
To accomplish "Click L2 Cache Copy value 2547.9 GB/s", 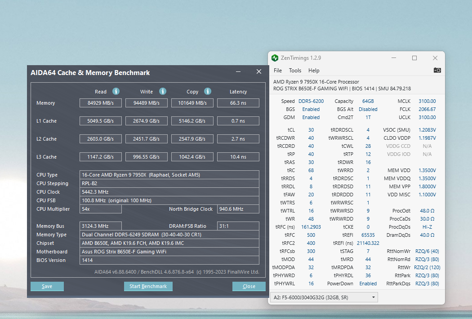I will [192, 139].
